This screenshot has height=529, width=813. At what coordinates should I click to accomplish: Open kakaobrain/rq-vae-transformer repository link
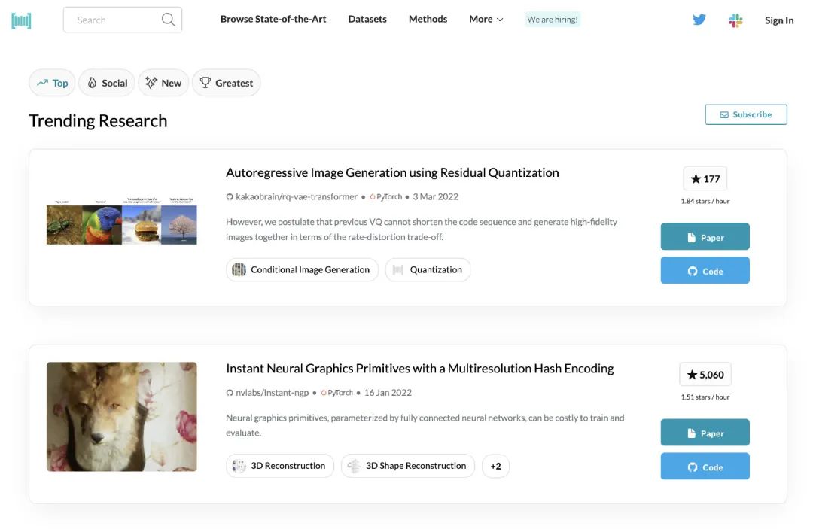(x=292, y=197)
